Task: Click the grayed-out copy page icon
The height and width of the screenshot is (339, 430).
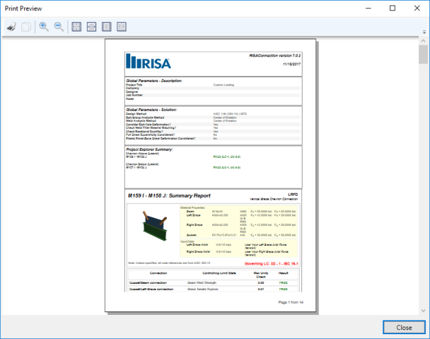Action: click(x=25, y=27)
